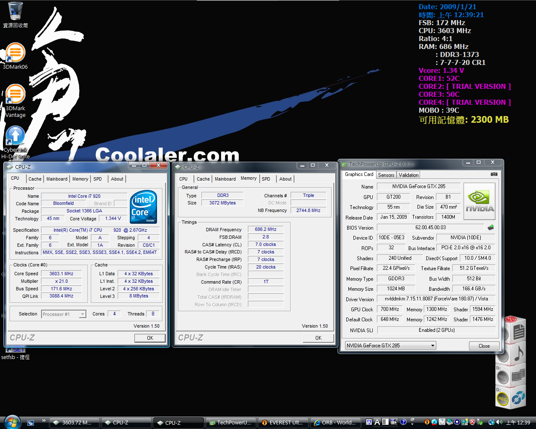Click the taskbar clock
Viewport: 536px width, 429px height.
pos(518,422)
